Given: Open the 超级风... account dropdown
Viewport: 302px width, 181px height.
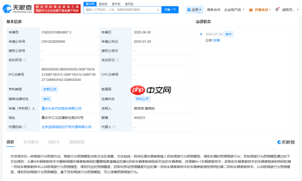Looking at the screenshot, I should tap(290, 10).
